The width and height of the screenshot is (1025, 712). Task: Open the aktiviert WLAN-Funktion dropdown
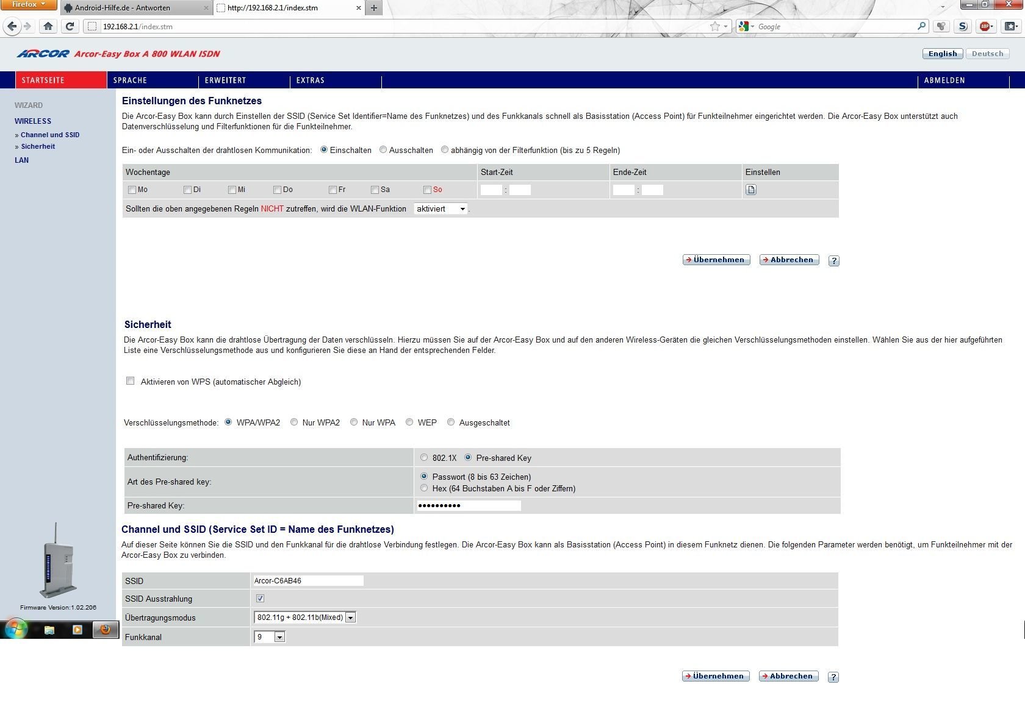(x=441, y=208)
